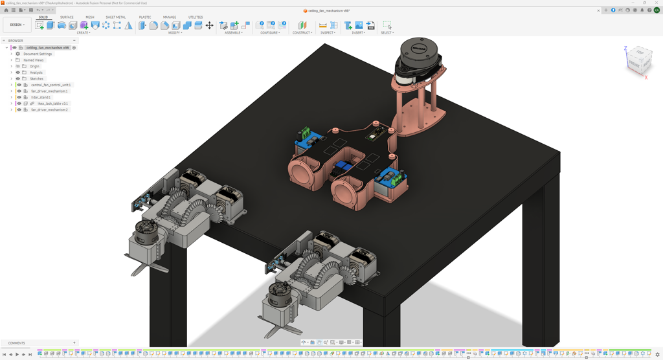Open the Create dropdown menu
This screenshot has height=360, width=663.
84,32
